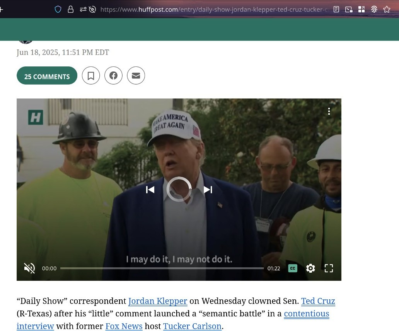Open the video's three-dot options menu
The image size is (399, 331).
(x=329, y=111)
